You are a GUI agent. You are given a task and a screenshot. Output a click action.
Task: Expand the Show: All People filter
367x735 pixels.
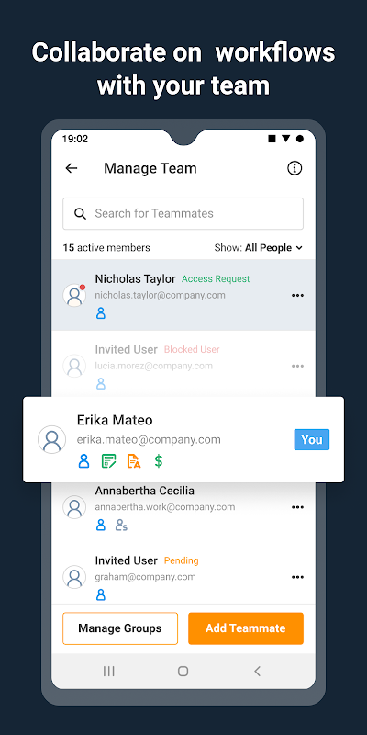[259, 247]
